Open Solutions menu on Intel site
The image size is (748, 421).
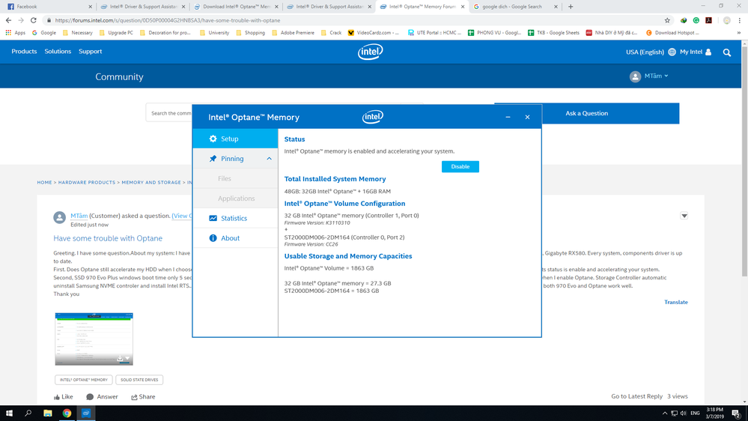(x=58, y=52)
